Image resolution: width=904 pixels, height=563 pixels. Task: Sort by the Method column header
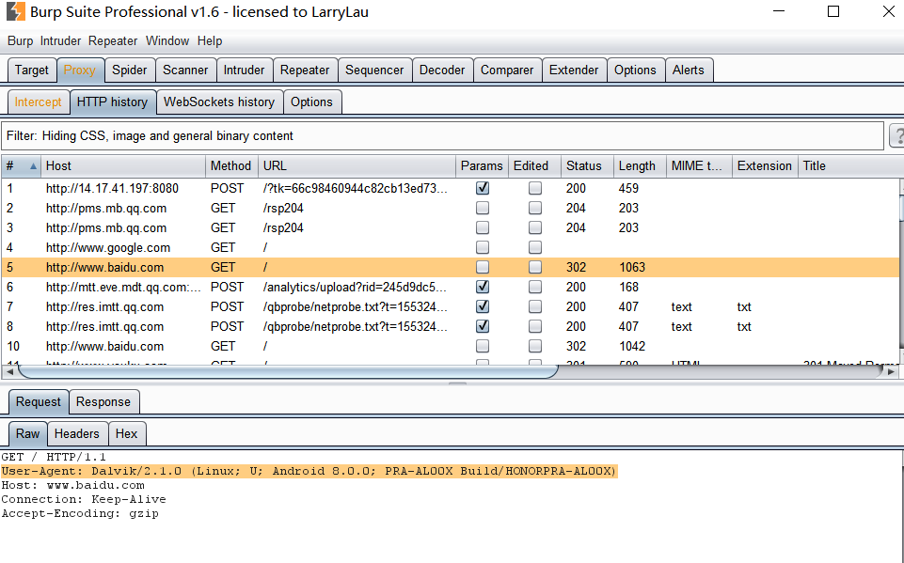pos(231,166)
